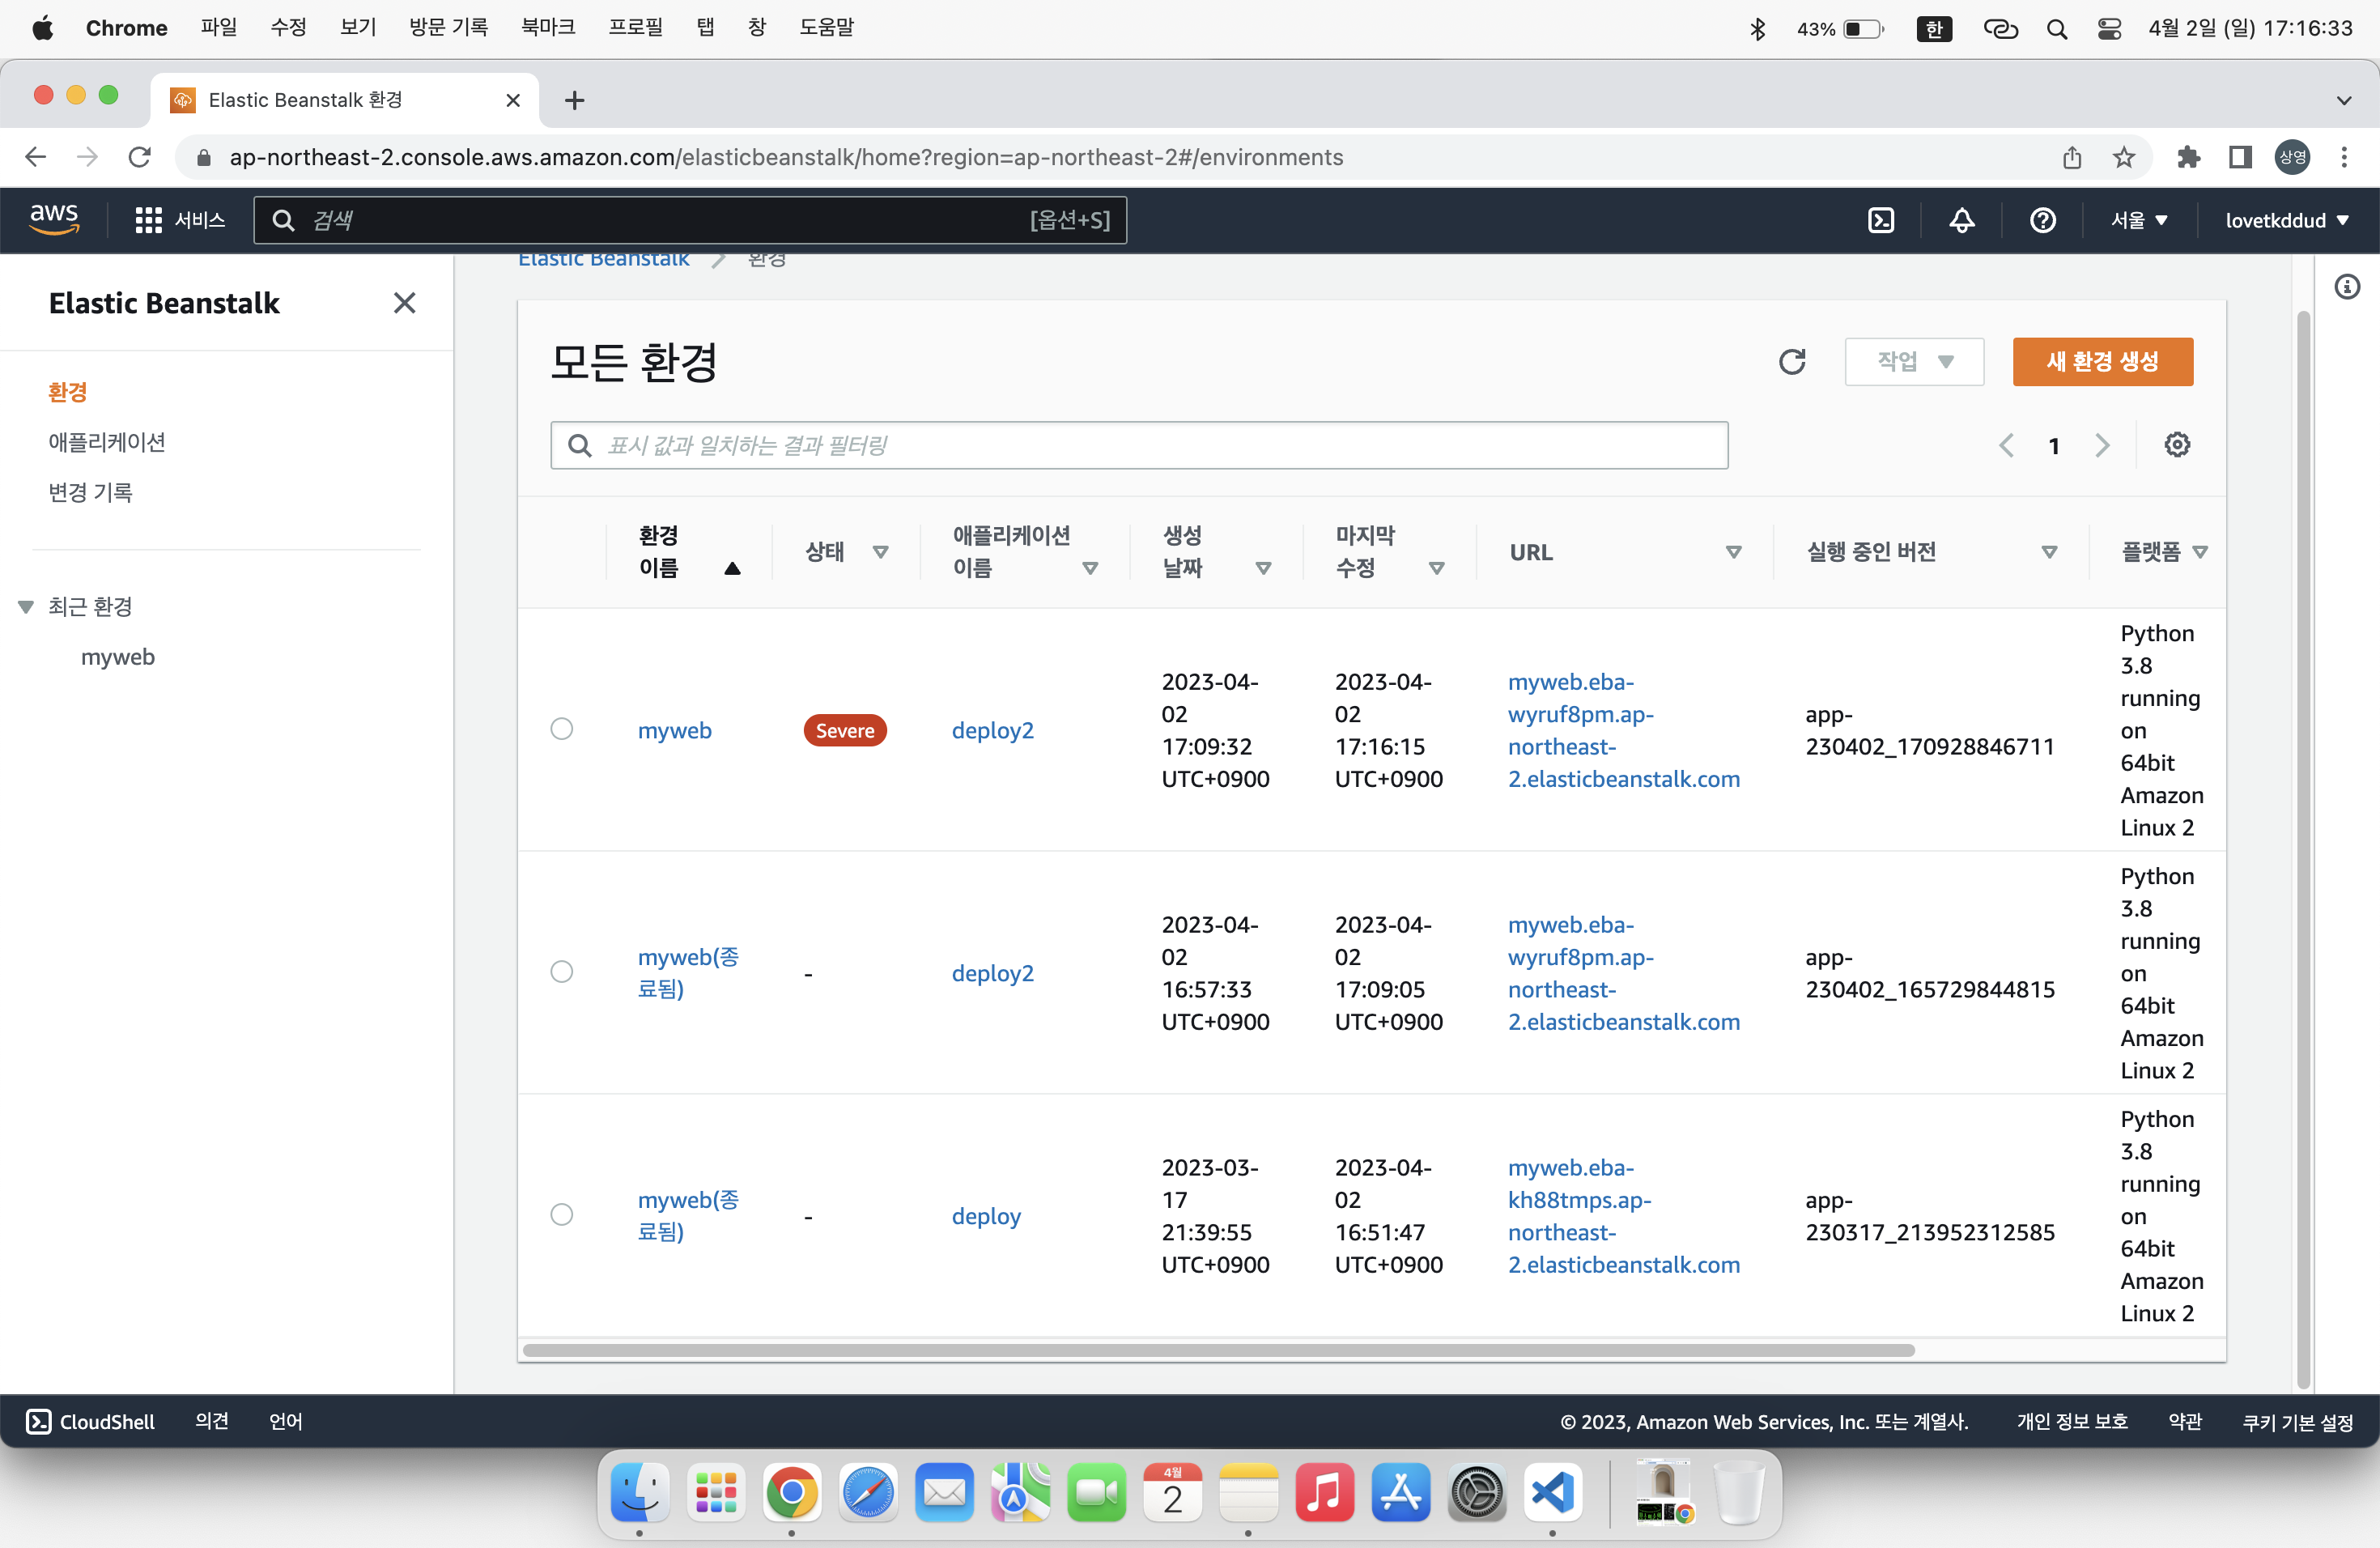Open table preferences gear icon
Image resolution: width=2380 pixels, height=1548 pixels.
(x=2177, y=445)
